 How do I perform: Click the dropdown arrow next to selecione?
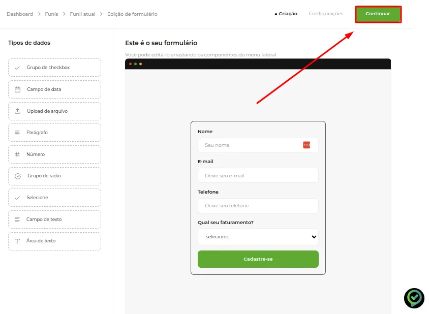[314, 237]
